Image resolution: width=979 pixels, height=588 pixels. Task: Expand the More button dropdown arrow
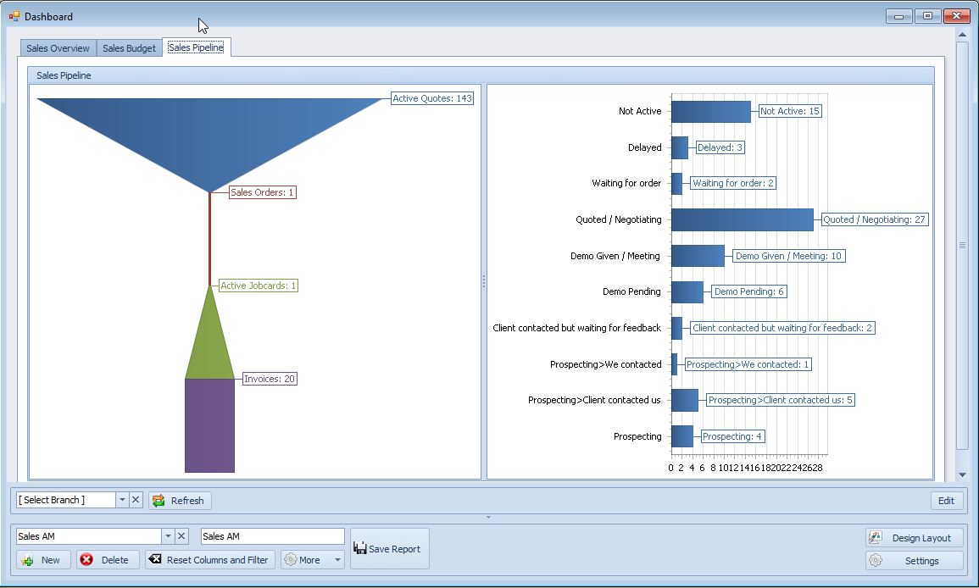pos(337,559)
